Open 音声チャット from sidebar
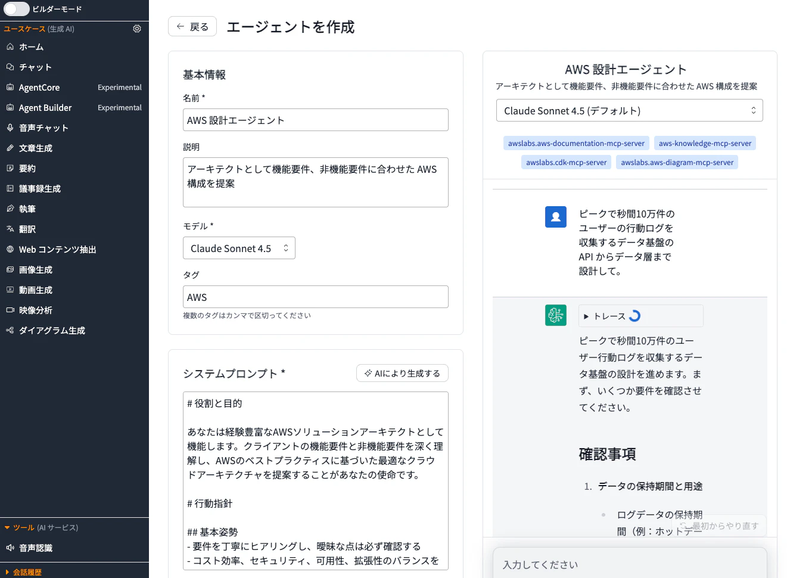 [74, 128]
